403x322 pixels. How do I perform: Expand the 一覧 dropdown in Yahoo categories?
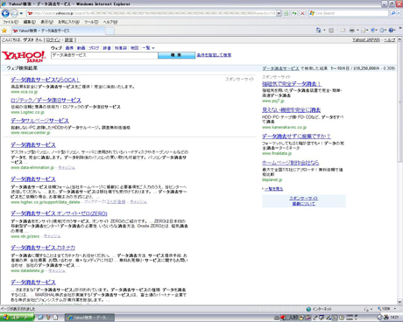tap(148, 48)
